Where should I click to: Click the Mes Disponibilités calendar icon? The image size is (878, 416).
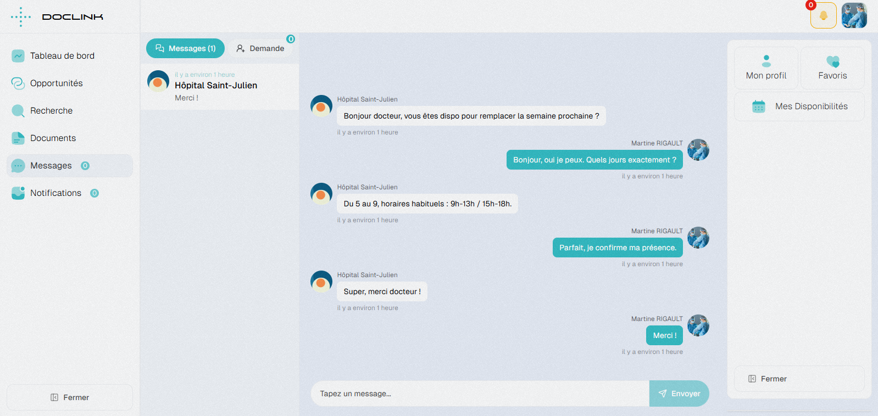point(759,106)
